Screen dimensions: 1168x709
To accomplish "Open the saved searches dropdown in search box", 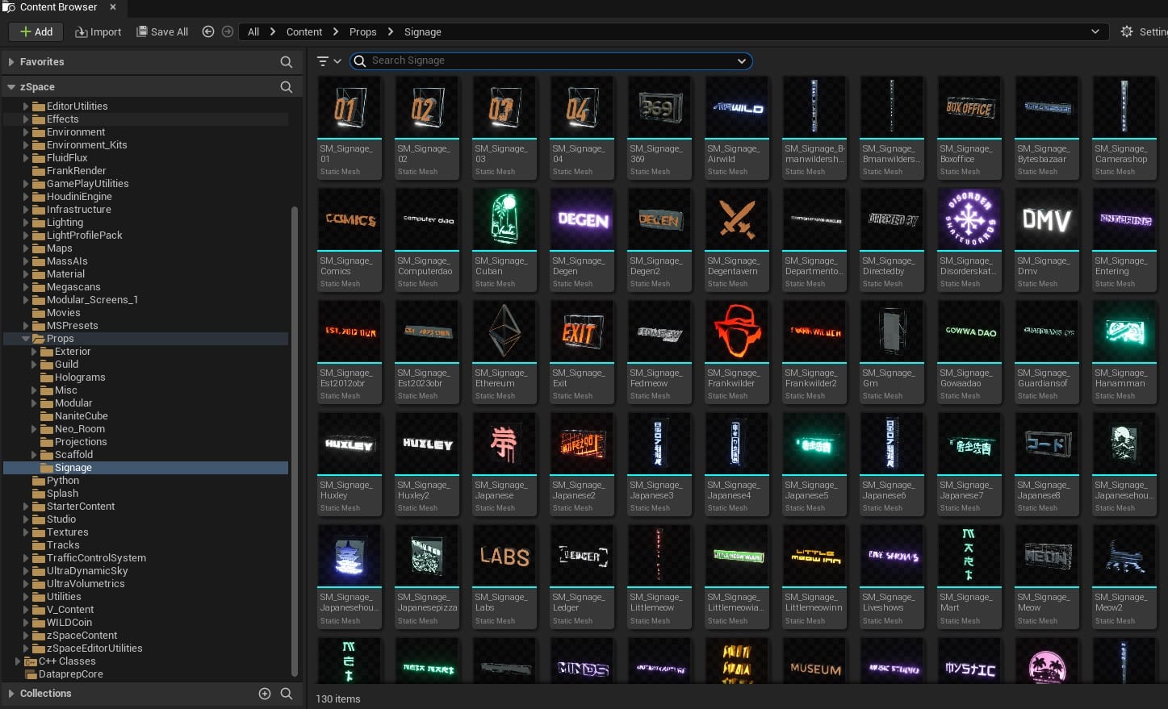I will pyautogui.click(x=741, y=61).
